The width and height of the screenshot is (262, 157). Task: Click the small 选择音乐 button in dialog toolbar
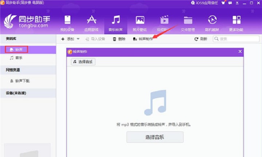pos(83,62)
